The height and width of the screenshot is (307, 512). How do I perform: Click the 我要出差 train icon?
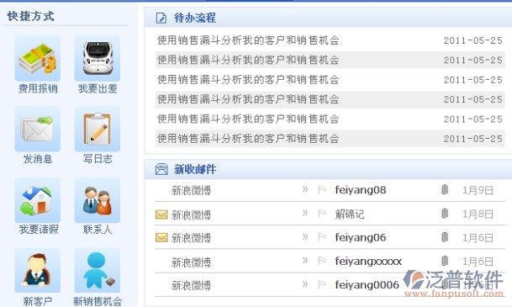98,59
